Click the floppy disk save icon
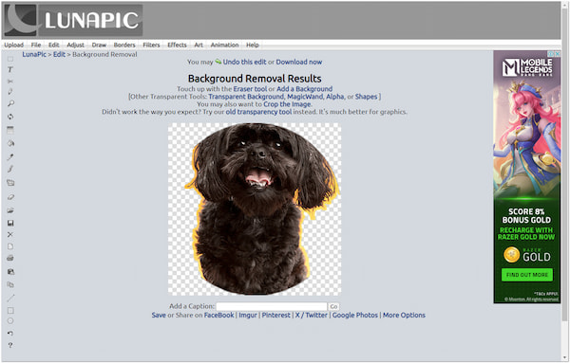Viewport: 570px width, 363px height. [10, 223]
